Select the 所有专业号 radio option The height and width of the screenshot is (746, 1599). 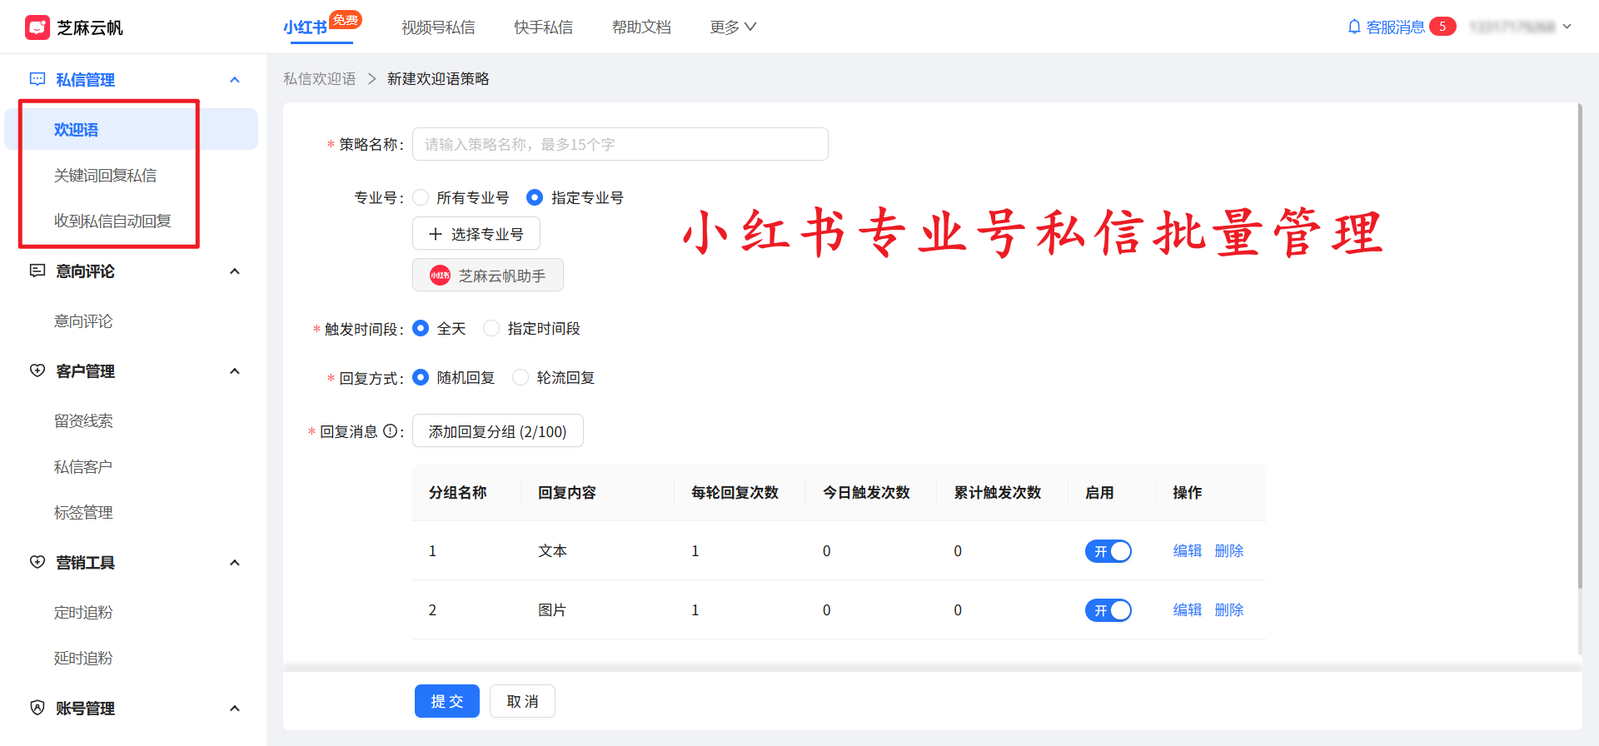pos(421,197)
